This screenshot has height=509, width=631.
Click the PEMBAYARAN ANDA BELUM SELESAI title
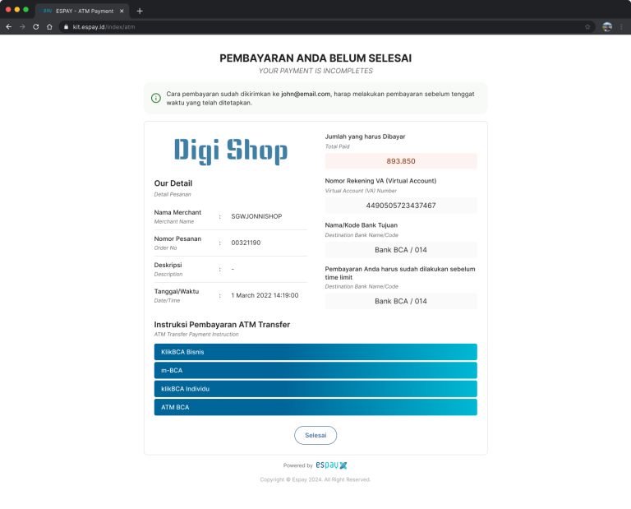click(x=315, y=58)
